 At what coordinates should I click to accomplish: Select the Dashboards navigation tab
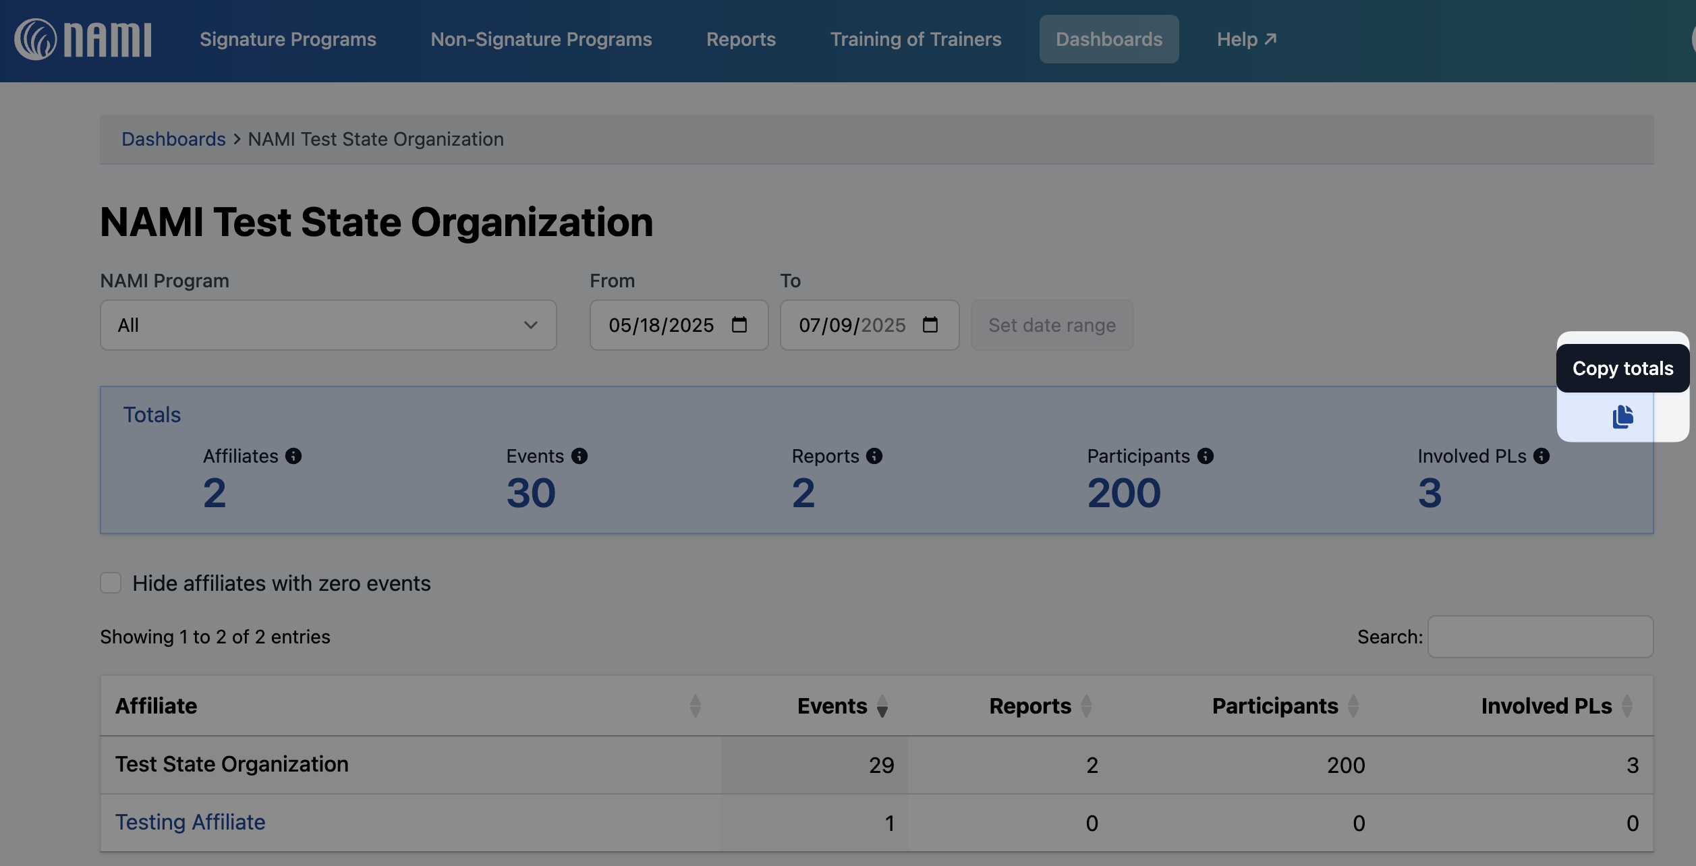(x=1109, y=39)
